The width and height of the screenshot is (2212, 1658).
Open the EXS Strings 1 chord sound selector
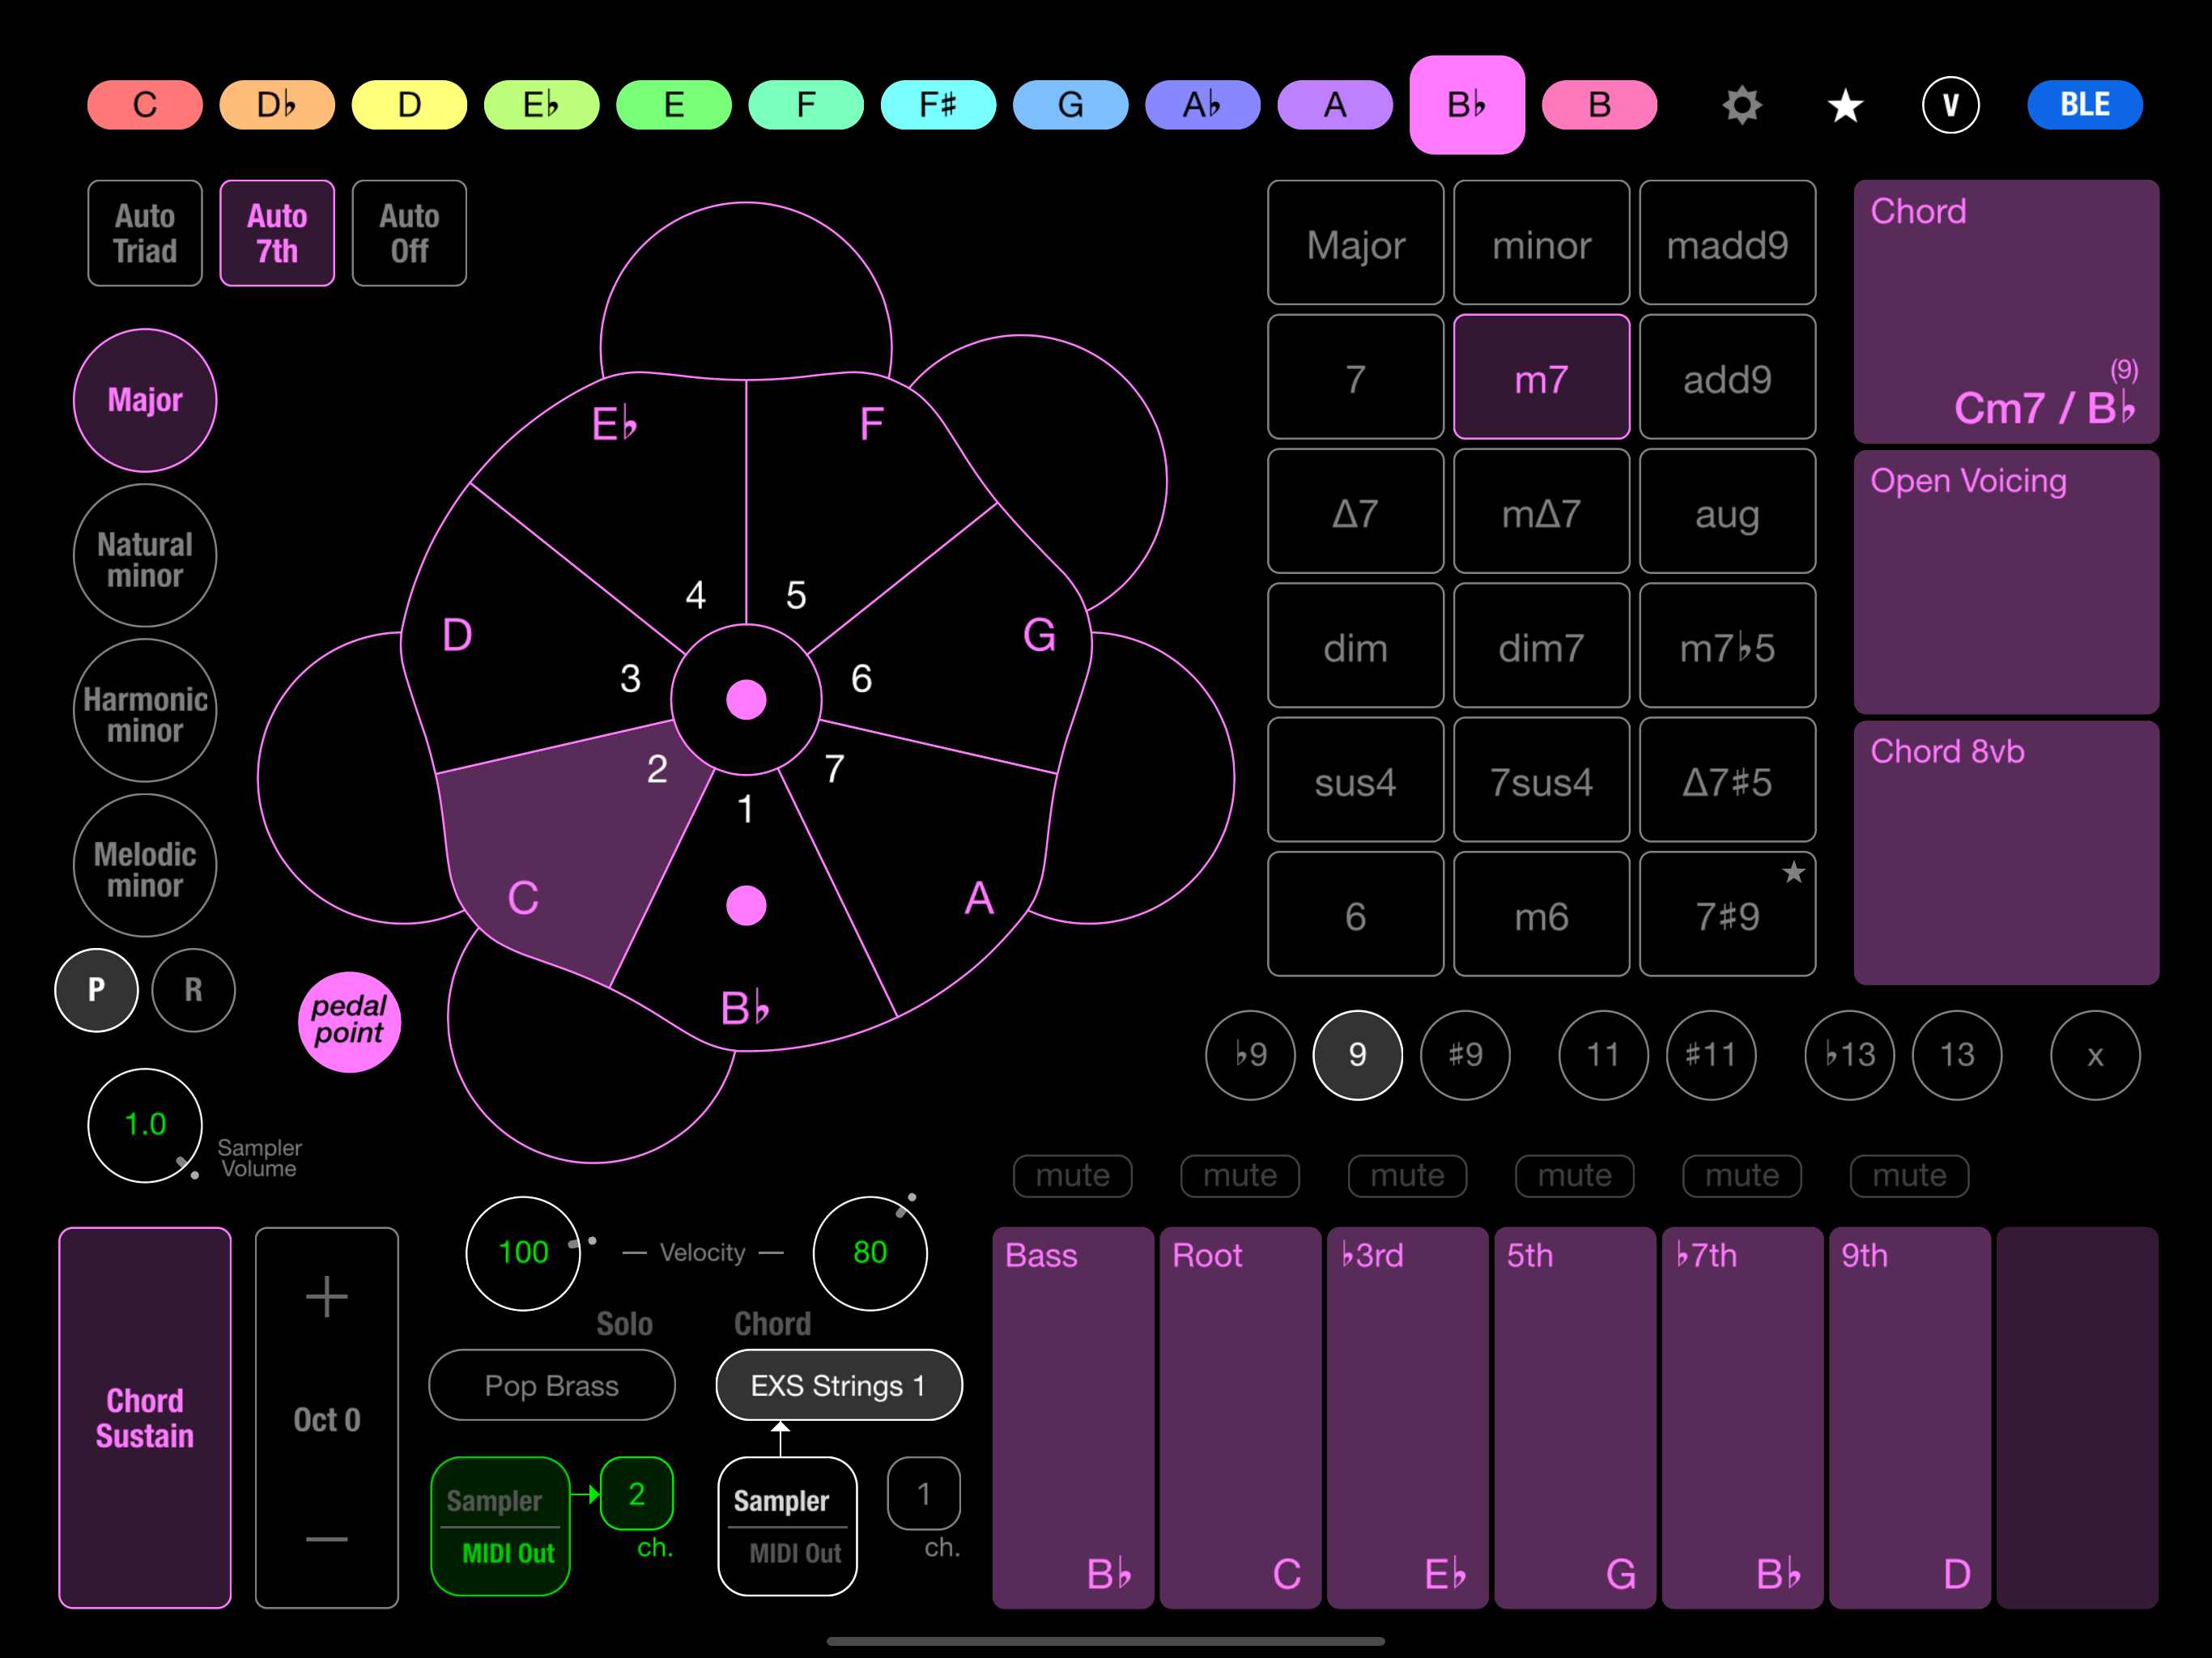838,1385
